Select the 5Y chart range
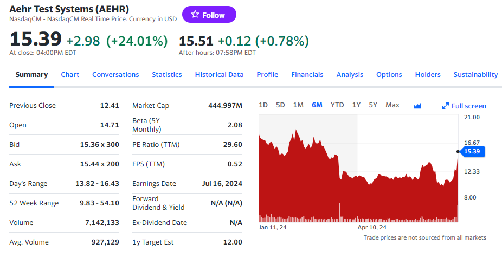Screen dimensions: 502x257 click(373, 105)
